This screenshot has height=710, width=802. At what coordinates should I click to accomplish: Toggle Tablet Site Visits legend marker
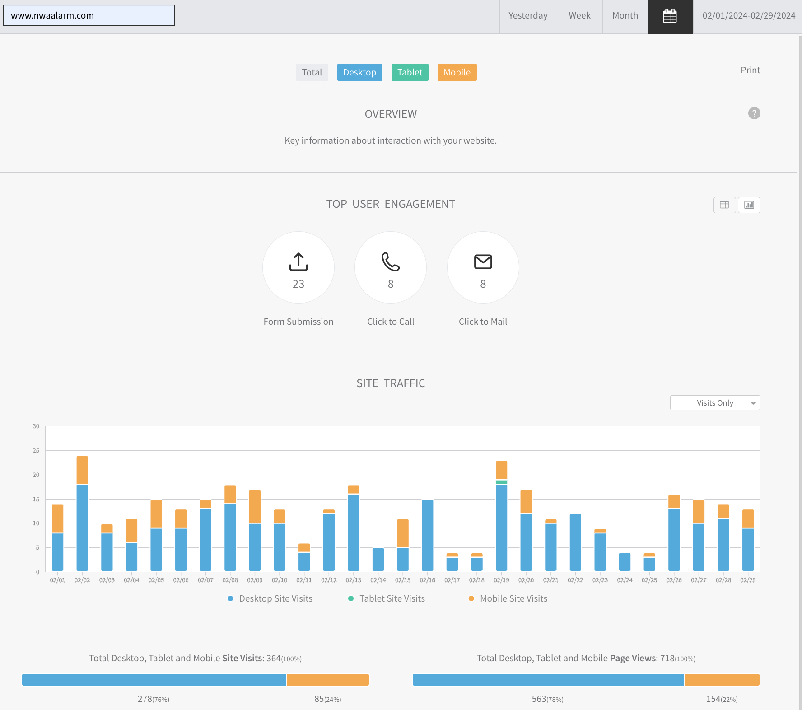pyautogui.click(x=351, y=598)
